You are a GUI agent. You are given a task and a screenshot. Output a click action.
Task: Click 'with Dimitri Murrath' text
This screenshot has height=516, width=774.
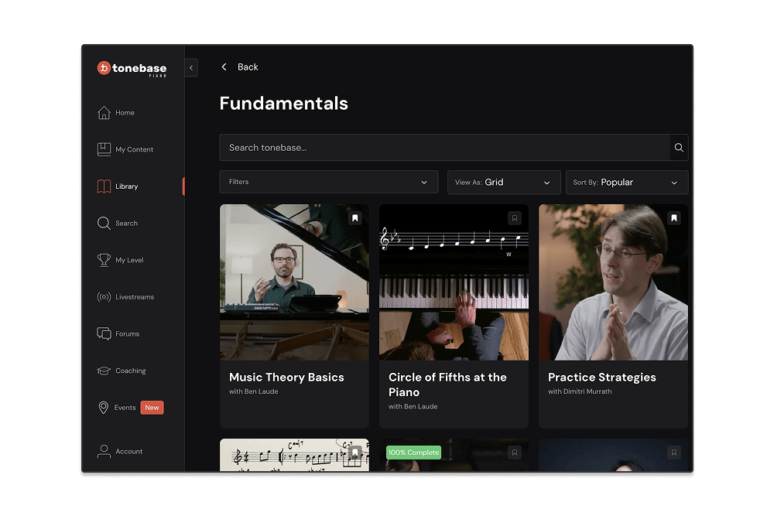580,391
